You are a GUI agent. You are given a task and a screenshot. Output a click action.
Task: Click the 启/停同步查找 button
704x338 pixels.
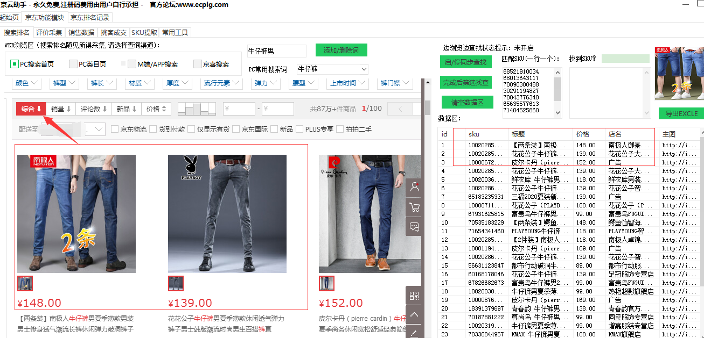(x=466, y=62)
